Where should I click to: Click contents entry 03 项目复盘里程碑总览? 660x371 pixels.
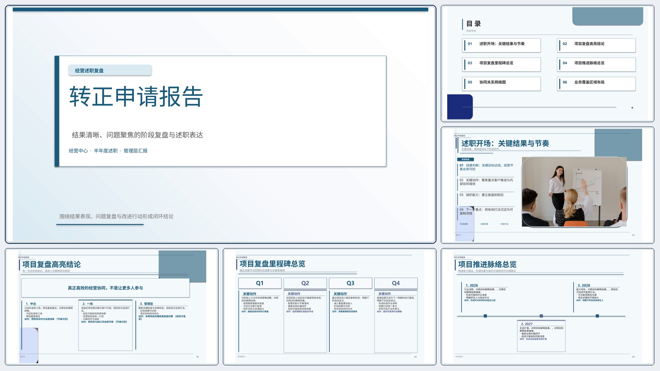(502, 65)
